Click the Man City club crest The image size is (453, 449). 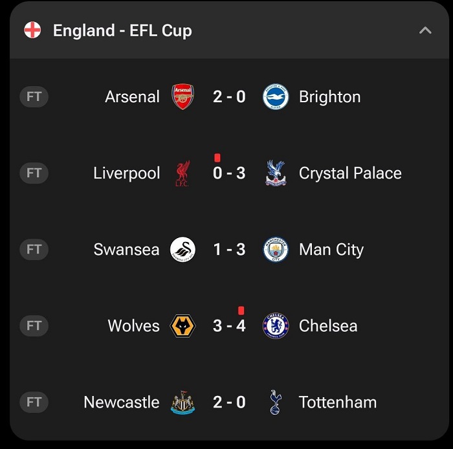click(x=276, y=250)
